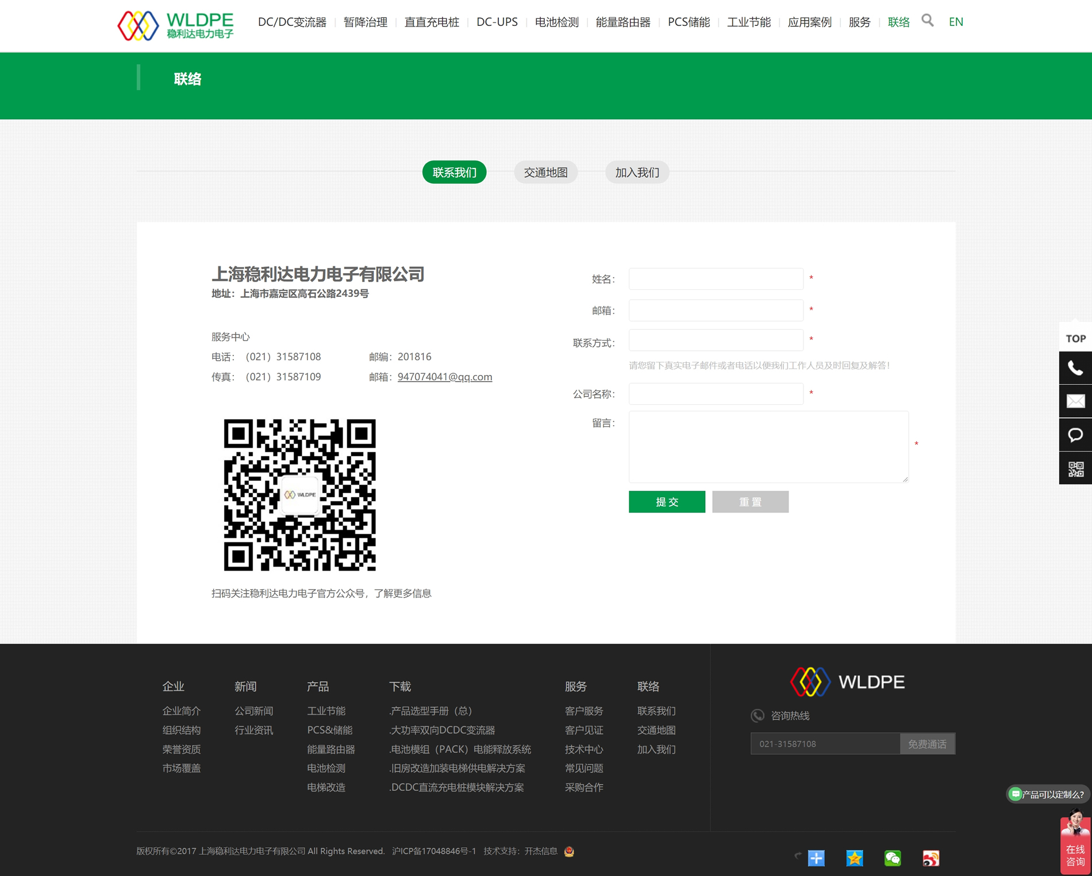Click the envelope mail icon in sidebar
Screen dimensions: 1092x876
coord(1075,401)
